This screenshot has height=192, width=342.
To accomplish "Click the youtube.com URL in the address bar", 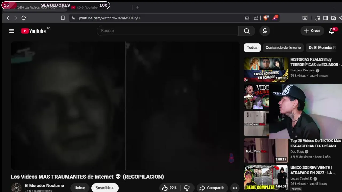I will 109,18.
